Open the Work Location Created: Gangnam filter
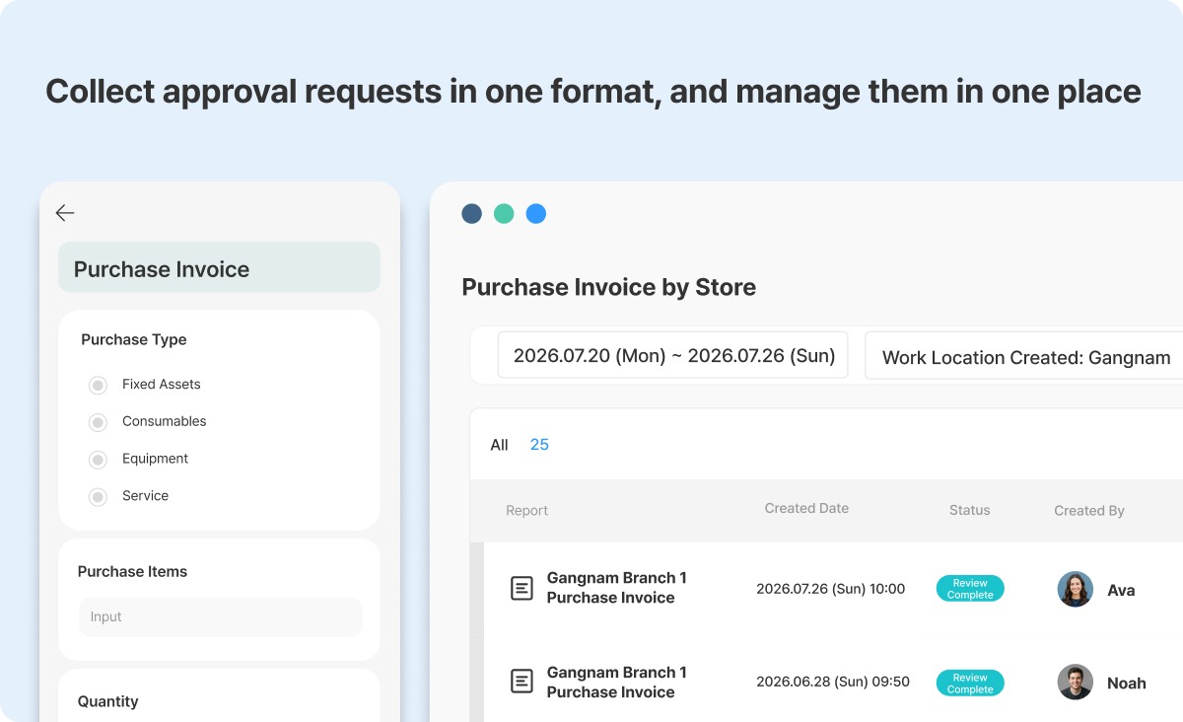Image resolution: width=1183 pixels, height=722 pixels. pos(1024,357)
